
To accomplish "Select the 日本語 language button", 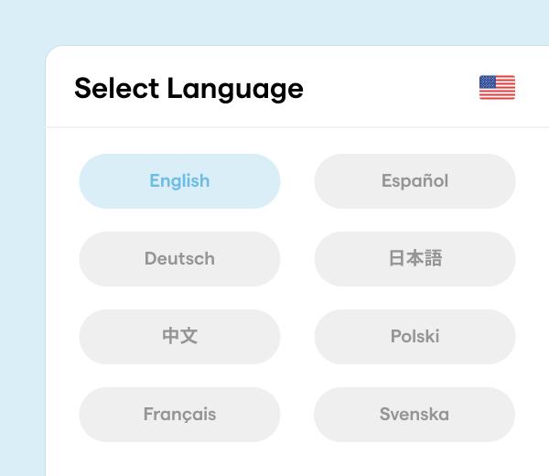I will click(x=414, y=259).
